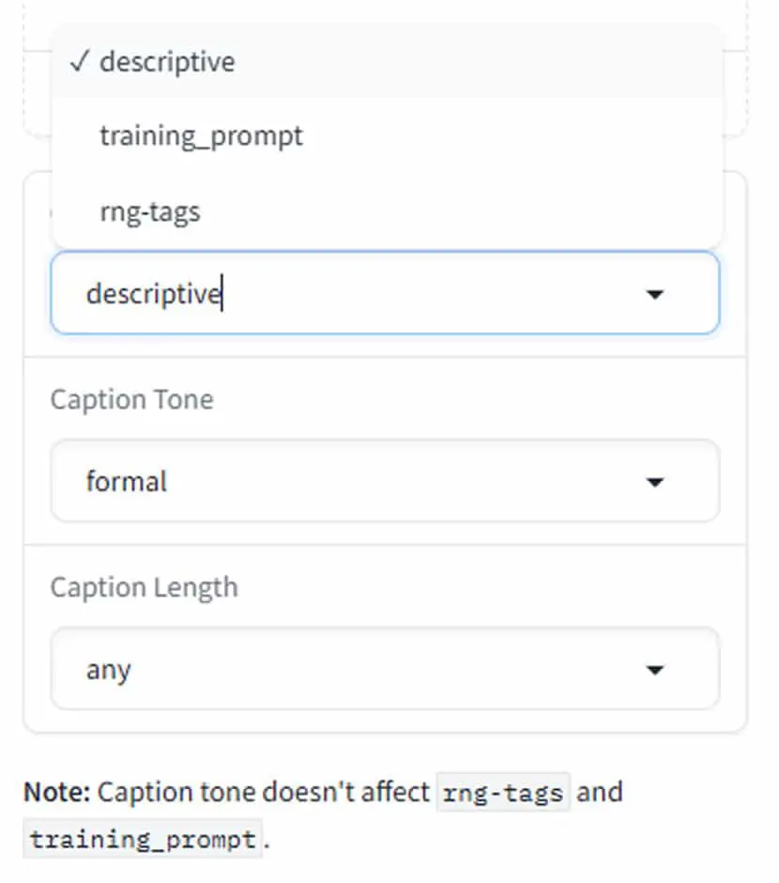The image size is (779, 883).
Task: Click the "any" value text
Action: pos(109,670)
